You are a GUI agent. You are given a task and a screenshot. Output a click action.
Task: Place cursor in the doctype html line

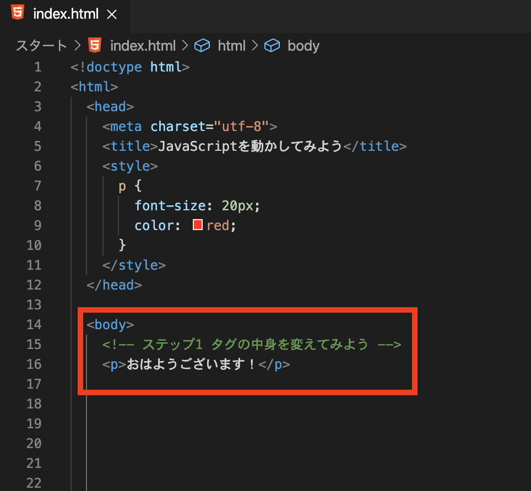(130, 67)
